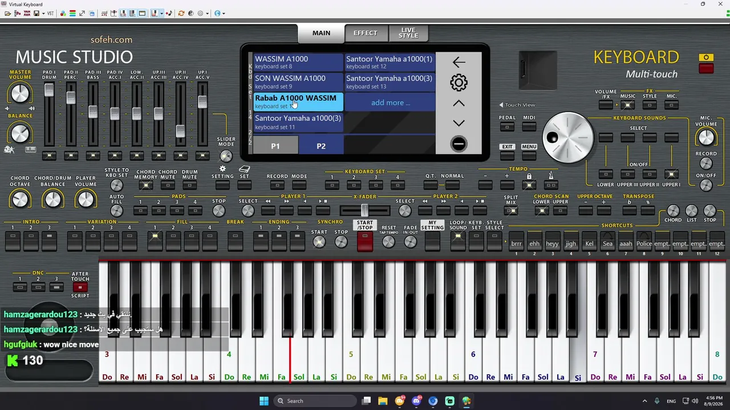Click the Police shortcut button
This screenshot has width=730, height=410.
[644, 243]
